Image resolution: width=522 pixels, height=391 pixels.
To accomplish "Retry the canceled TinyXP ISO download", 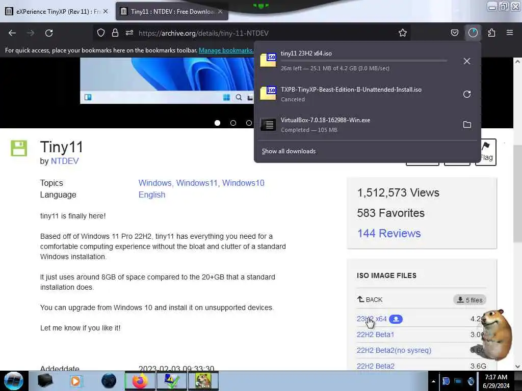I will coord(467,94).
